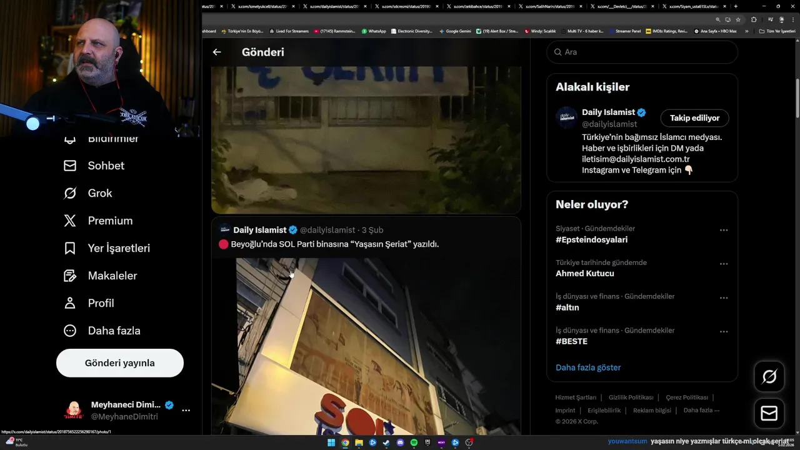The height and width of the screenshot is (450, 800).
Task: Open the #BESTE trend
Action: point(571,341)
